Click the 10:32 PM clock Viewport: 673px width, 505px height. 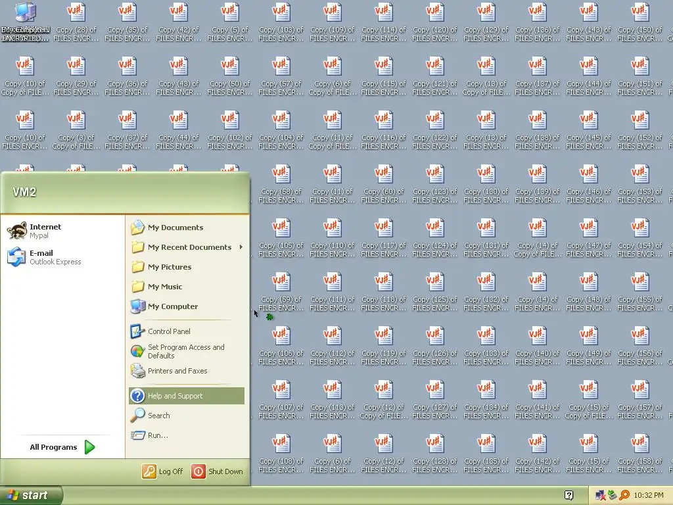(x=649, y=496)
